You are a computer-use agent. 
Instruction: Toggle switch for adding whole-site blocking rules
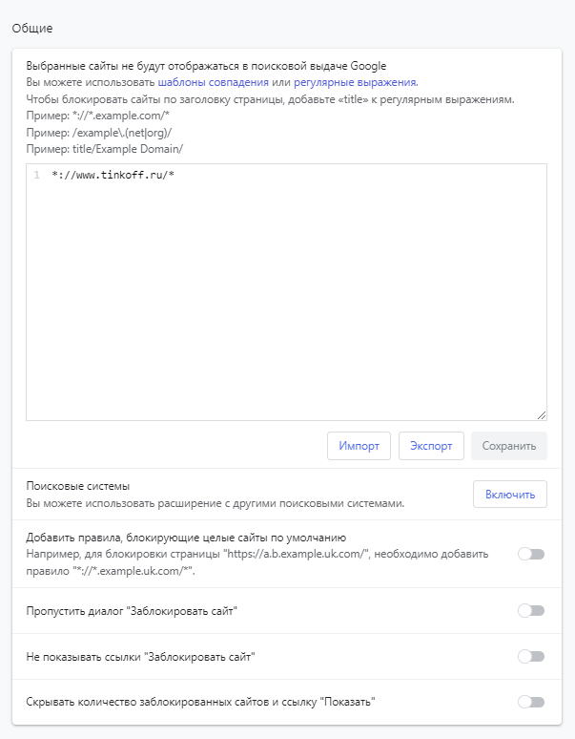[531, 554]
